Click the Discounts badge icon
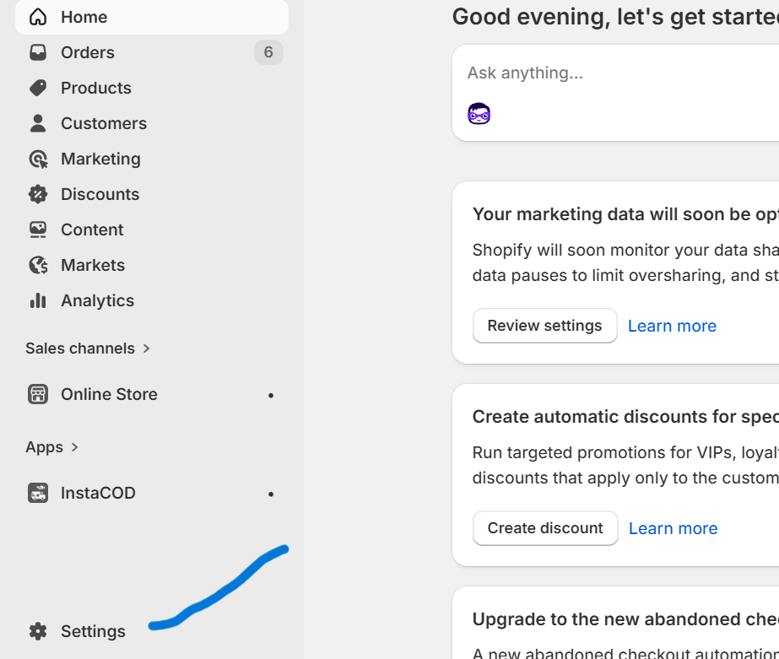This screenshot has height=659, width=779. 38,194
